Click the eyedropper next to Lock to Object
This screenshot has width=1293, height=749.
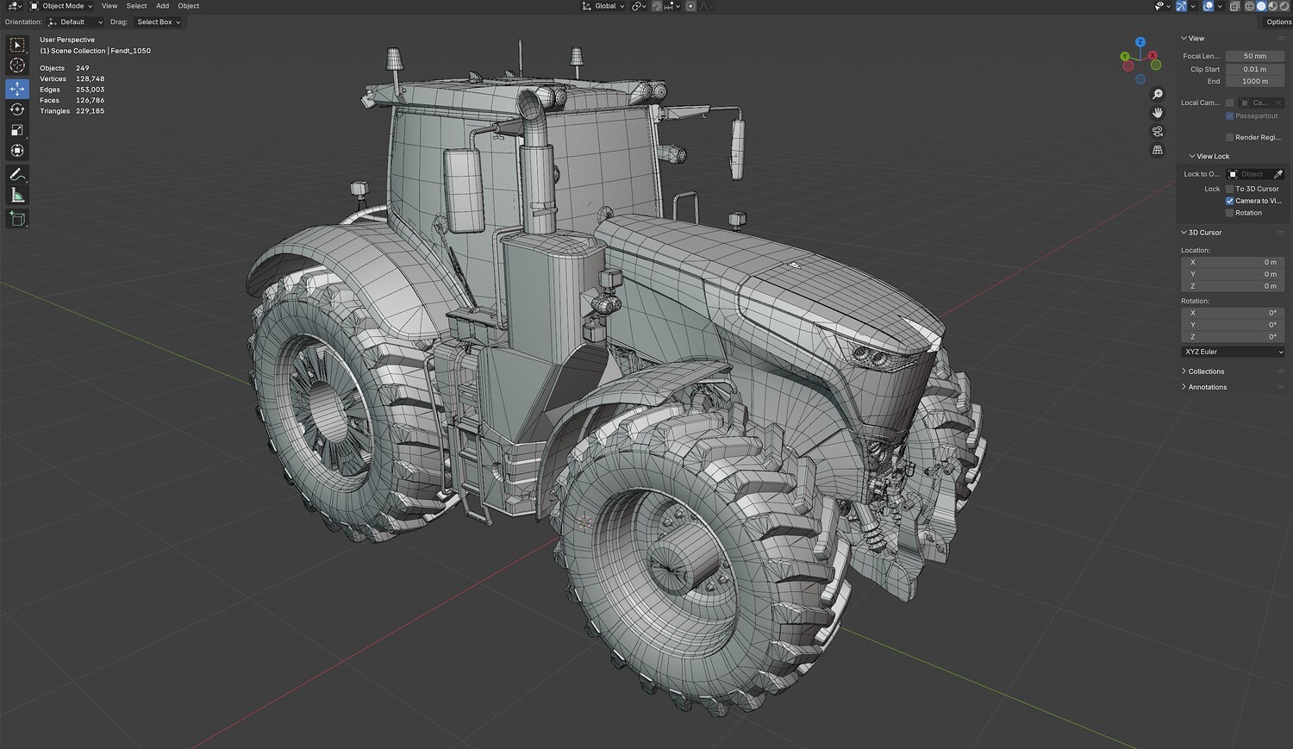(1278, 174)
